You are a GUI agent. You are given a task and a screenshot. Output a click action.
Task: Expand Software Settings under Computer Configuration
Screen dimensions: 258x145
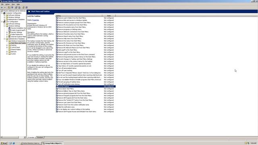(x=4, y=15)
